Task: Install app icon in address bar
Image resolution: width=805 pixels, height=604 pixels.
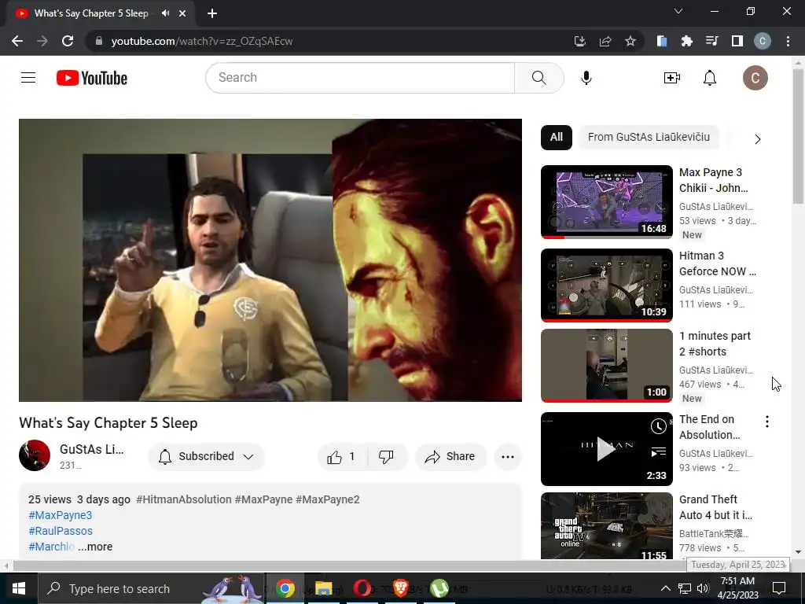Action: tap(580, 41)
